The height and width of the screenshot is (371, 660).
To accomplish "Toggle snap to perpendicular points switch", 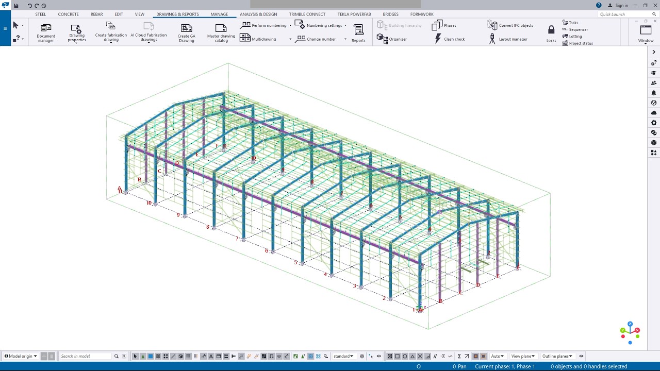I will 428,356.
